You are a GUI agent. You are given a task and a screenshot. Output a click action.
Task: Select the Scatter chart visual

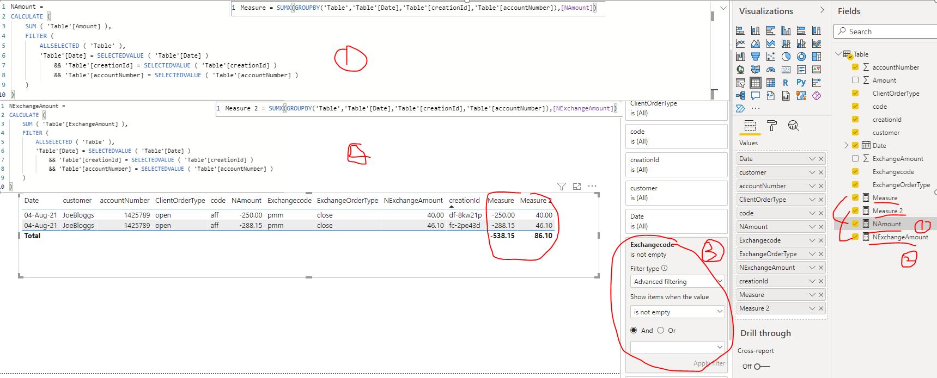click(770, 57)
